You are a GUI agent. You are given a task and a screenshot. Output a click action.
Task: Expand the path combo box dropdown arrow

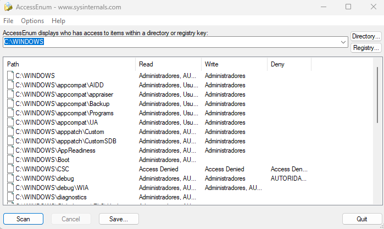[x=343, y=42]
